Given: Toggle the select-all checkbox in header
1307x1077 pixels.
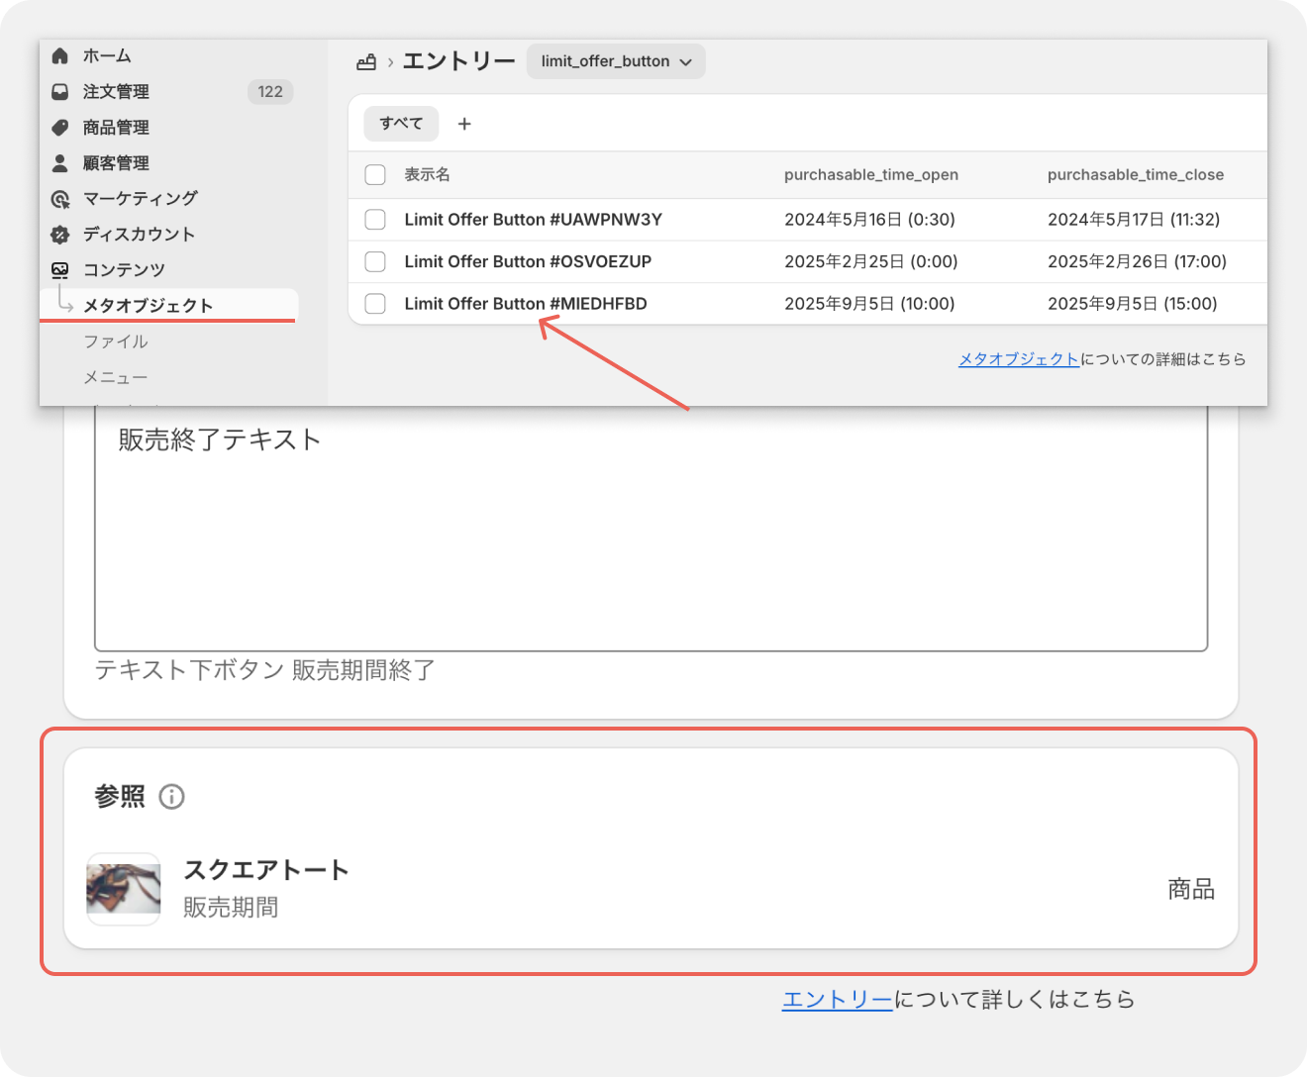Looking at the screenshot, I should (x=375, y=175).
